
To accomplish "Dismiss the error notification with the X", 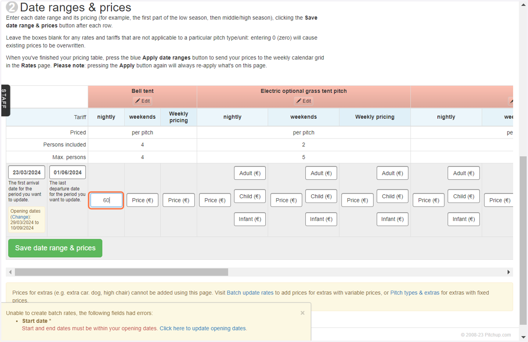I will pos(302,313).
